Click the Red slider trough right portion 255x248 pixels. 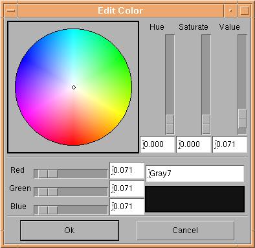(x=83, y=174)
